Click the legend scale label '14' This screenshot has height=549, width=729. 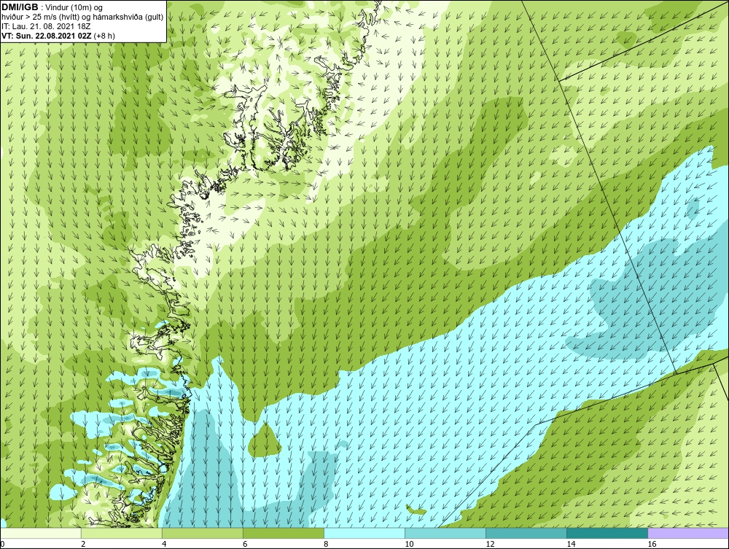(571, 544)
